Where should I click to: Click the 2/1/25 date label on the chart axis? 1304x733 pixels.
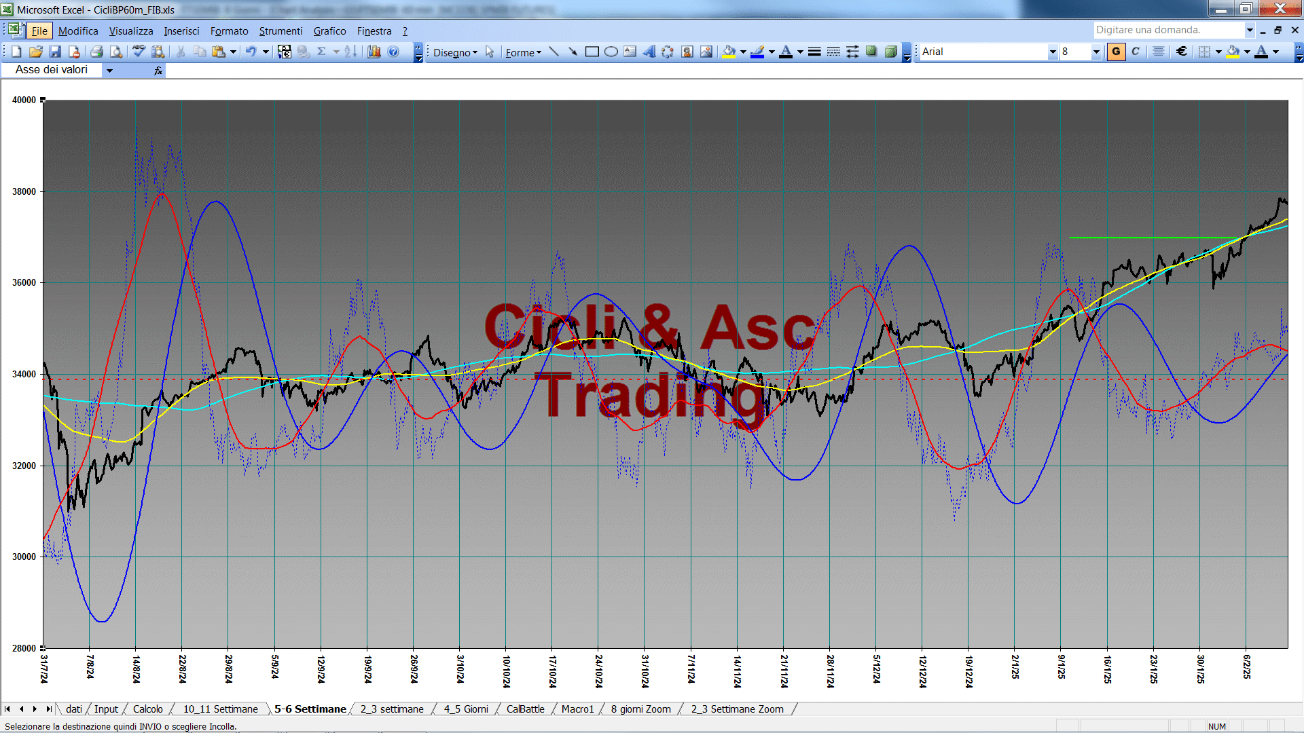[x=1015, y=666]
